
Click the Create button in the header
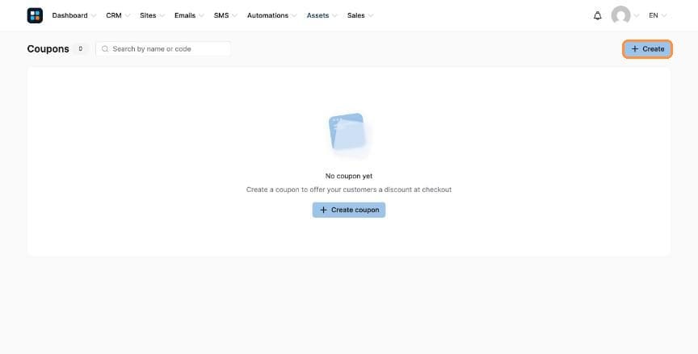(x=647, y=49)
